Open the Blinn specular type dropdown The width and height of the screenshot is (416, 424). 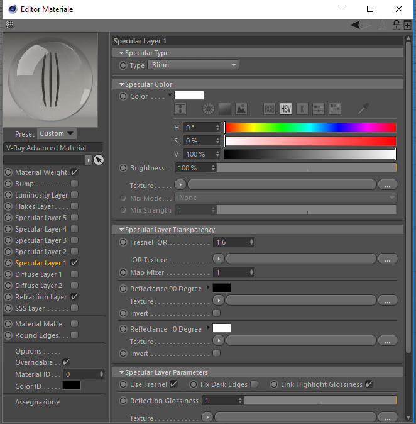tap(193, 65)
